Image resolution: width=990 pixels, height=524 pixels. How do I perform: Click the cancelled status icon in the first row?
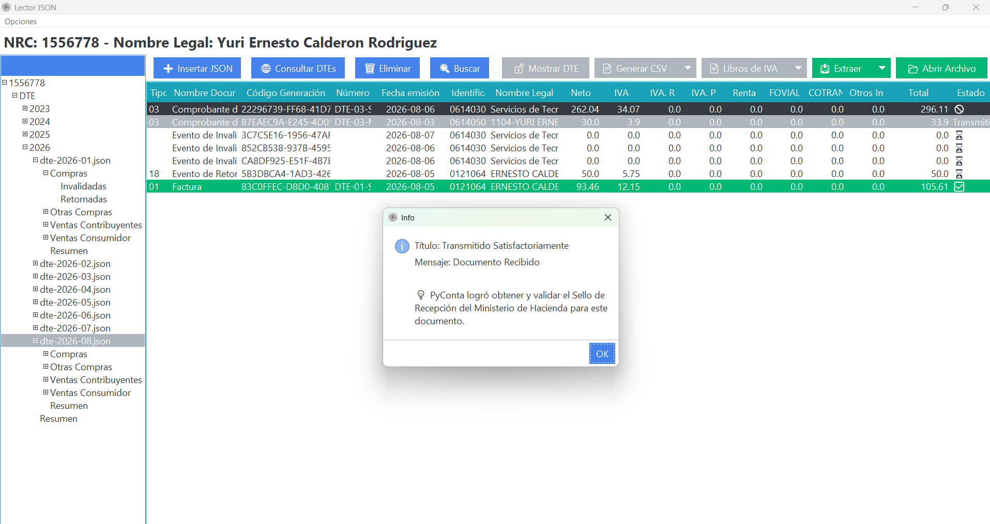point(959,109)
